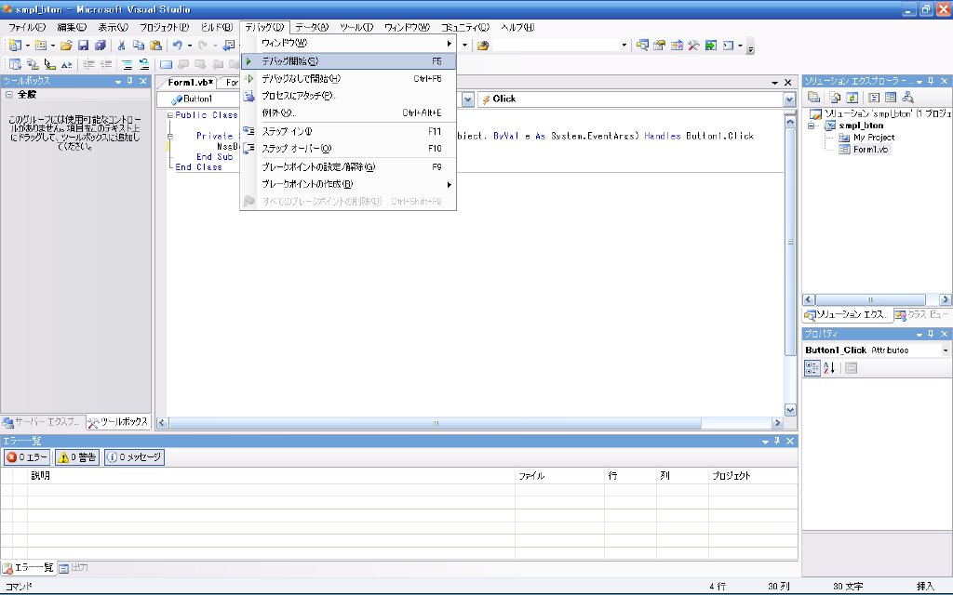
Task: Toggle auto-hide pin on エラー一覧 panel
Action: 777,441
